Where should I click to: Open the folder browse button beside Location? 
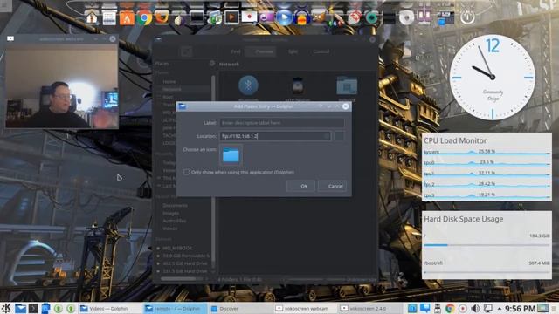[x=339, y=136]
